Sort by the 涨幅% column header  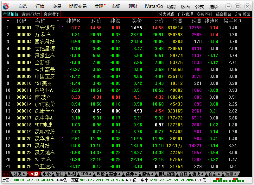click(x=73, y=21)
